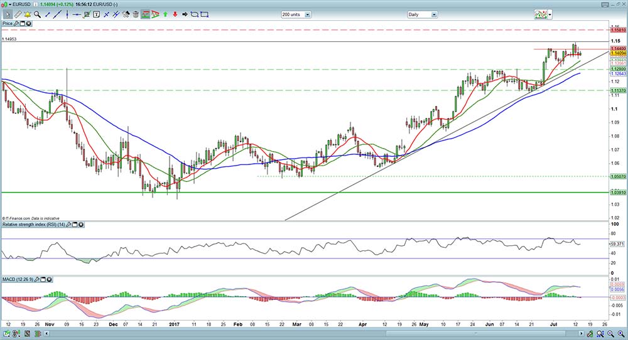The width and height of the screenshot is (628, 340).
Task: Click the 1.14953 price line label
Action: 9,39
